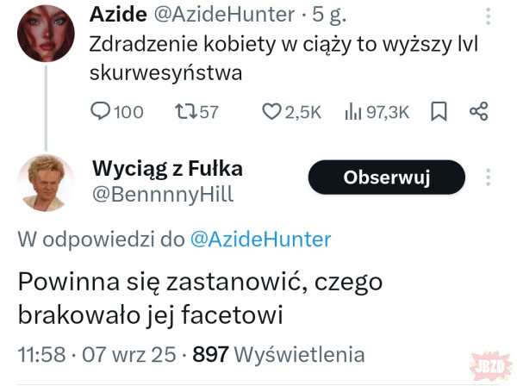Viewport: 517px width, 386px height.
Task: Open the more options menu on Azide's tweet
Action: pos(489,17)
